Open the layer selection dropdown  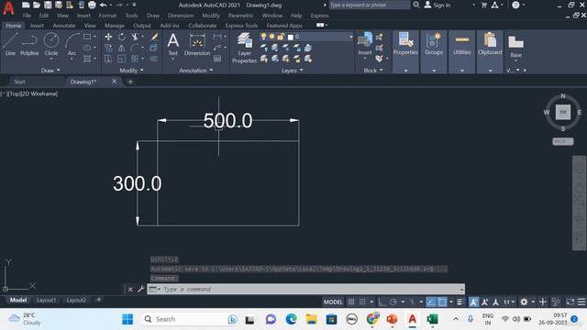tap(350, 37)
